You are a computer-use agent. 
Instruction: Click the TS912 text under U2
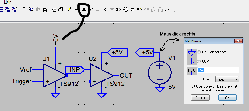coord(115,84)
